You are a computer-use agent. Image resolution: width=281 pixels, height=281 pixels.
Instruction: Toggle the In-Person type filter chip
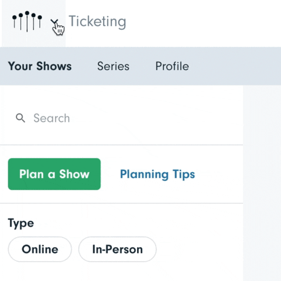(118, 249)
